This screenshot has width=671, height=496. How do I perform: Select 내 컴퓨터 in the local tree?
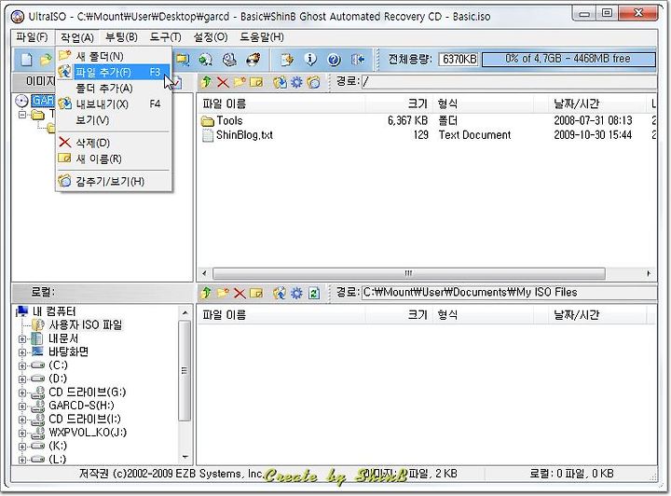click(54, 311)
